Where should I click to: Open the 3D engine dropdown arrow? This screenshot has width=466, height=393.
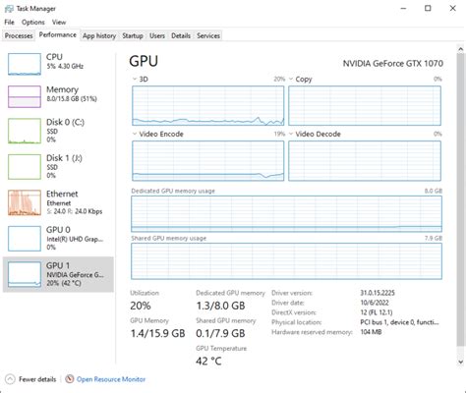coord(135,79)
